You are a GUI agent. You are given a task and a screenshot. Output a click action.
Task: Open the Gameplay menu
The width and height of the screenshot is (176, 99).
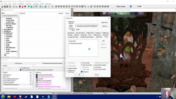coord(36,4)
